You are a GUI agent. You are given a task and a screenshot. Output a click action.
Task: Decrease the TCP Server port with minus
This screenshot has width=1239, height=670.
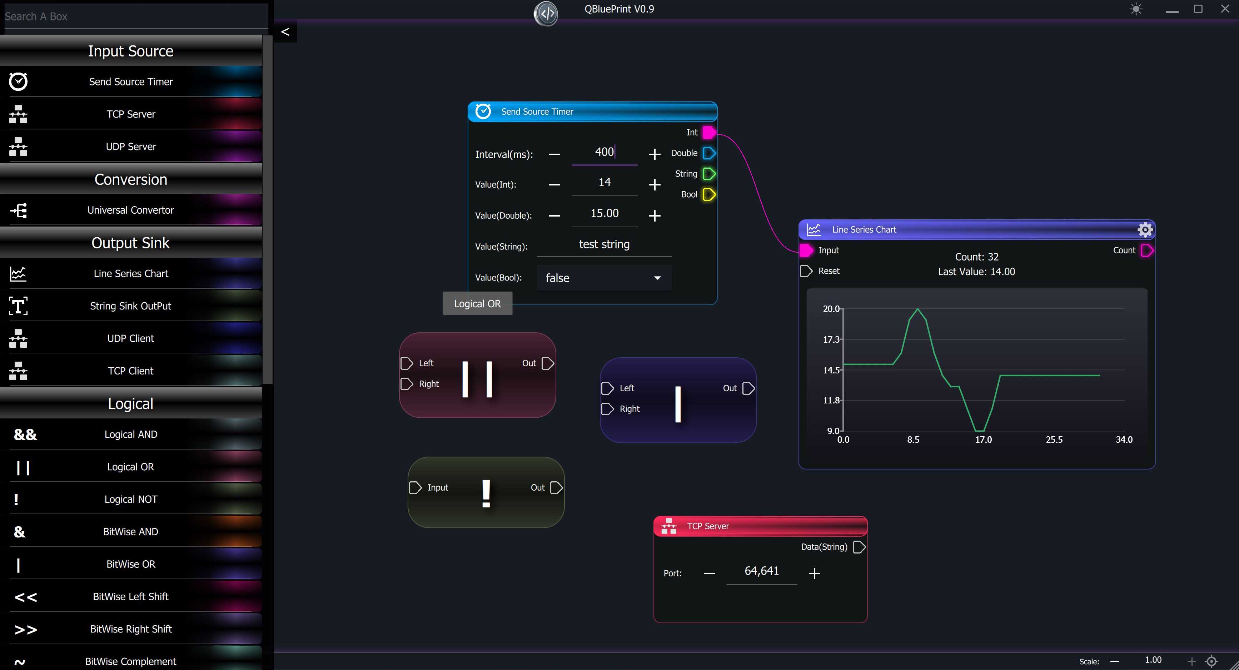tap(709, 573)
